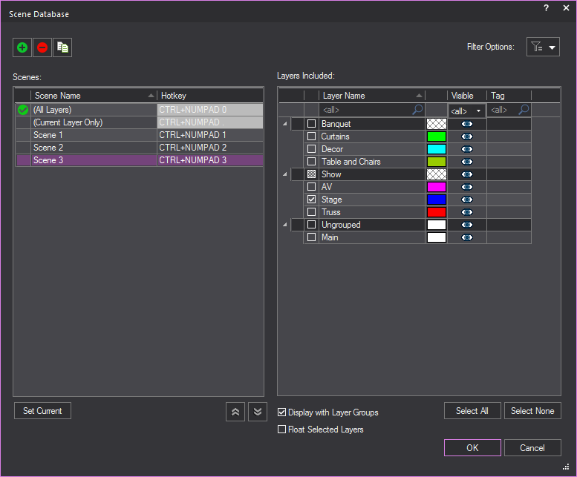The height and width of the screenshot is (477, 577).
Task: Select the (All Layers) scene row
Action: point(140,110)
